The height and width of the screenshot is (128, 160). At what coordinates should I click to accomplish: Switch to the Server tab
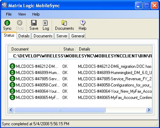[62, 36]
